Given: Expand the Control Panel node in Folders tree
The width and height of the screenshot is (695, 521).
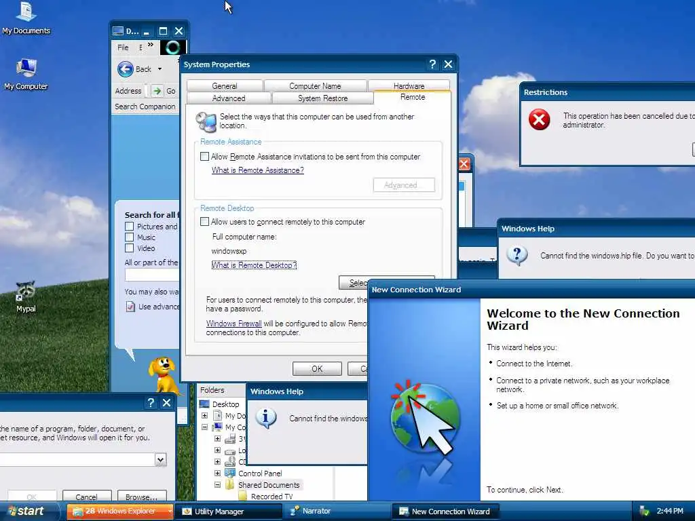Looking at the screenshot, I should (217, 473).
